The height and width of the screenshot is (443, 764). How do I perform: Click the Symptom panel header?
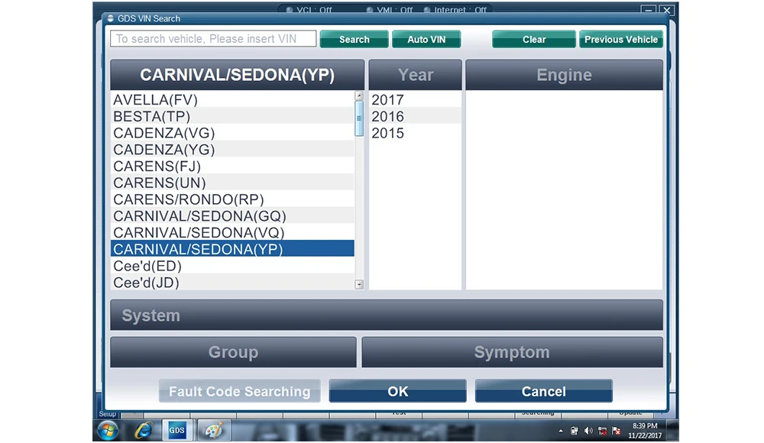(x=512, y=352)
